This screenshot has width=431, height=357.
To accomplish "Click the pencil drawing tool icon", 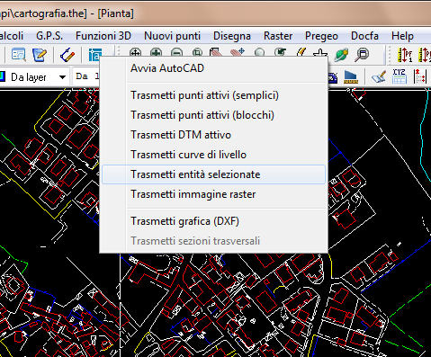I will [x=67, y=55].
